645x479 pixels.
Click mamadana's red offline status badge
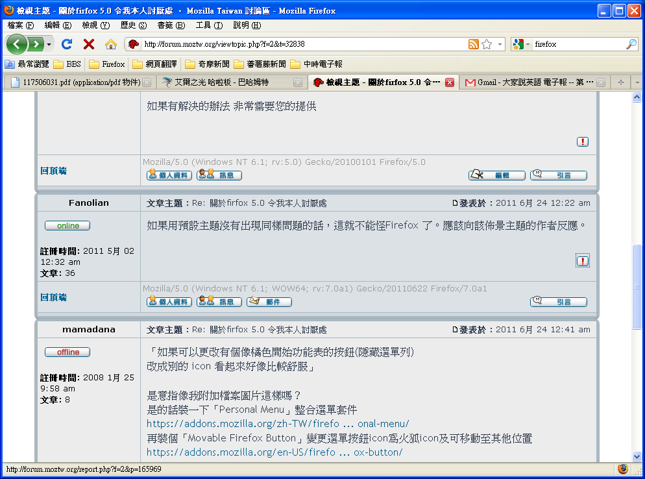pos(67,352)
